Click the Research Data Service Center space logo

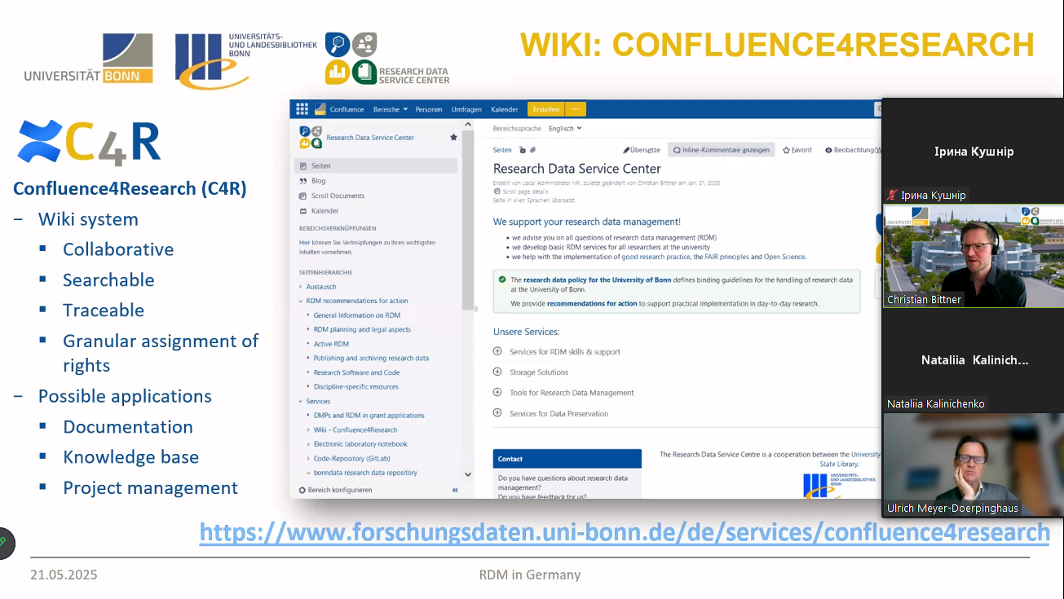click(311, 137)
